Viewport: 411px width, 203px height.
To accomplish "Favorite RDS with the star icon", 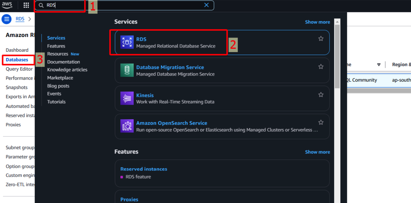I will pos(321,39).
